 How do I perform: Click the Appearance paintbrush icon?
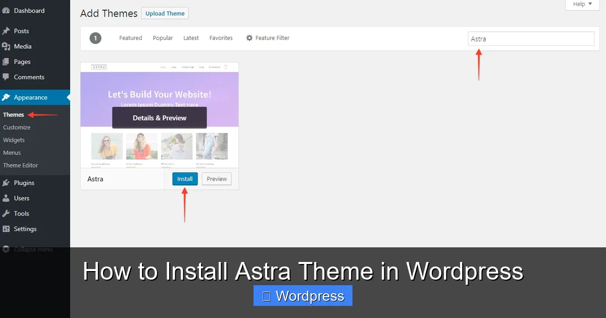click(6, 97)
